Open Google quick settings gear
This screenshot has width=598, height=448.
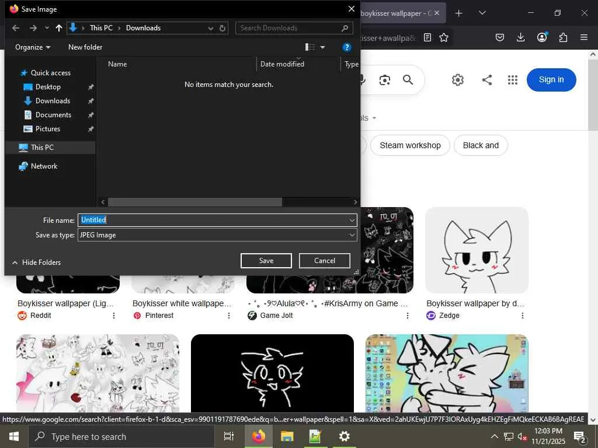point(458,80)
